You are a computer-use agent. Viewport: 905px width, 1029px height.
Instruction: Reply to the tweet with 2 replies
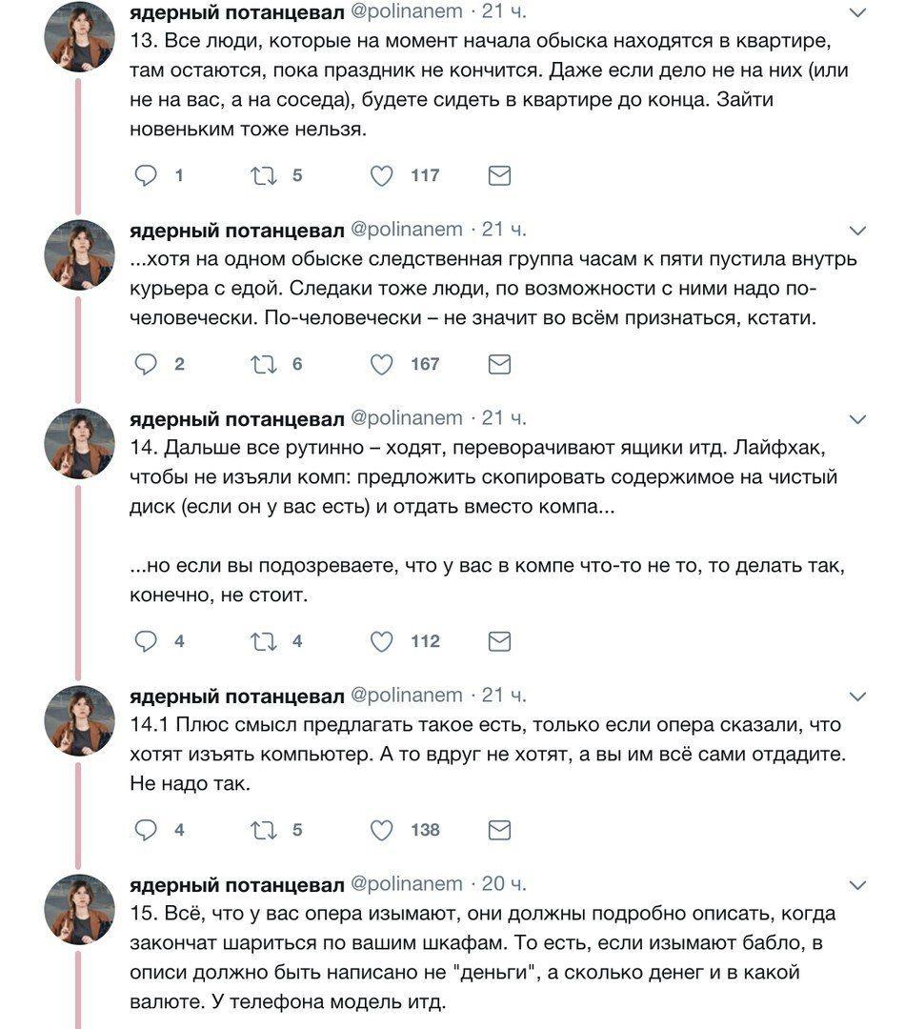[146, 364]
